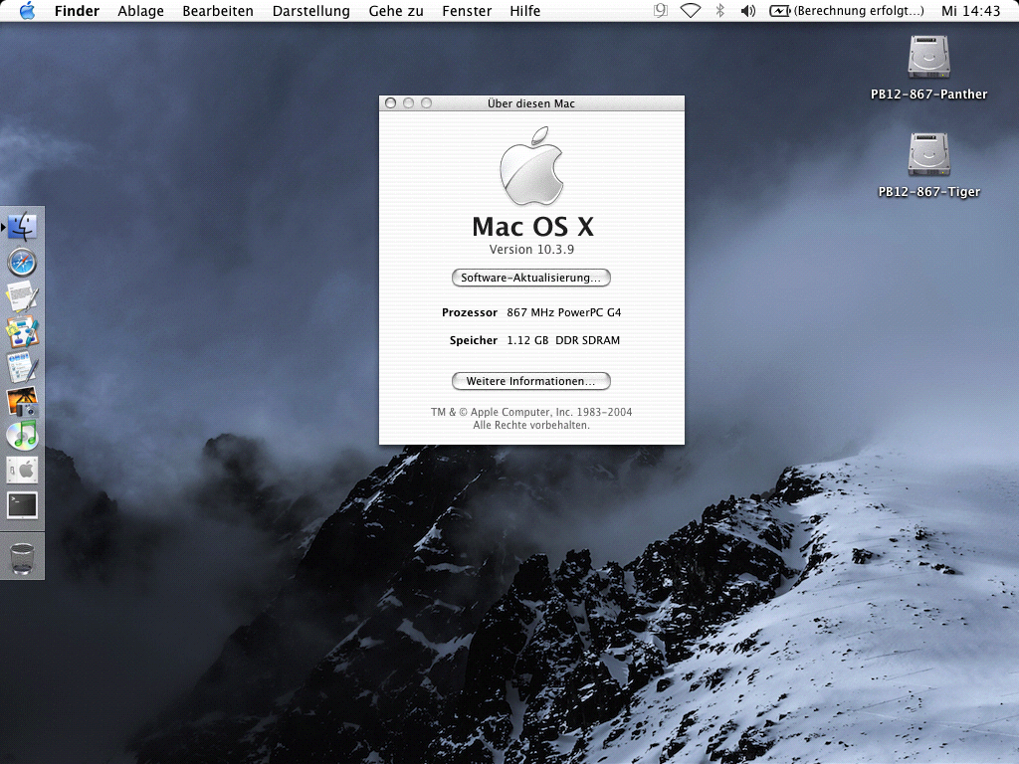Open iTunes from the Dock
The image size is (1019, 764).
(x=22, y=436)
